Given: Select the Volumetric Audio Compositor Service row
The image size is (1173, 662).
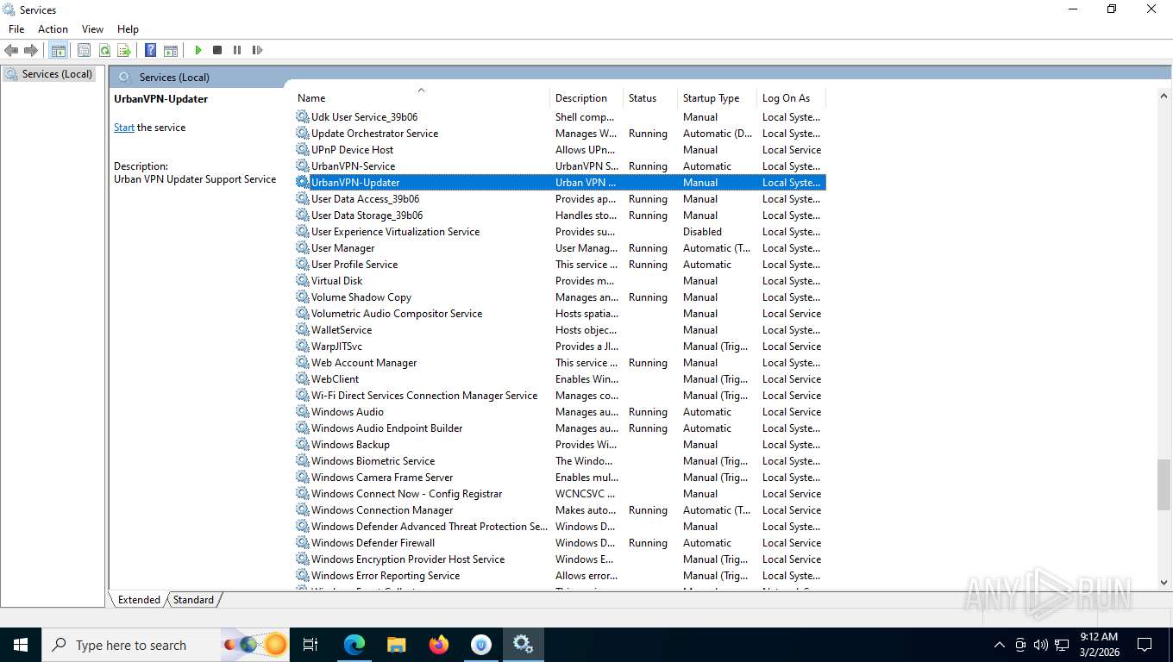Looking at the screenshot, I should 560,314.
